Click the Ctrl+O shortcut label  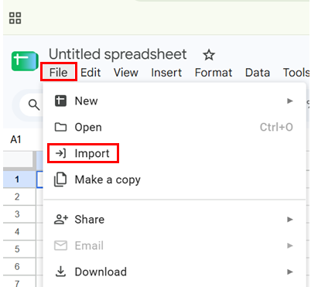[276, 127]
